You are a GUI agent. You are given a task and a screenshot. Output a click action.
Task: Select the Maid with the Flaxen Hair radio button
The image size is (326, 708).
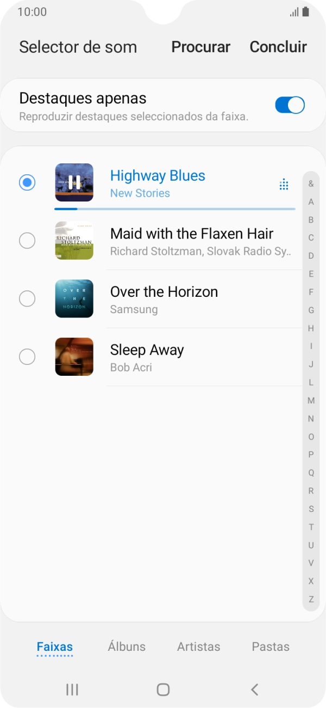(27, 240)
